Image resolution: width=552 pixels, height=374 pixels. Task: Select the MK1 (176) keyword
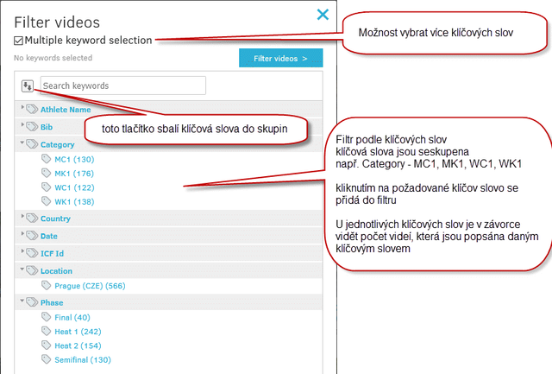pos(74,174)
